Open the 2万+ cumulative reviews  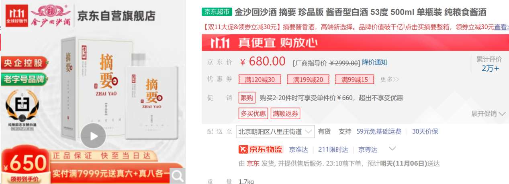tap(490, 68)
